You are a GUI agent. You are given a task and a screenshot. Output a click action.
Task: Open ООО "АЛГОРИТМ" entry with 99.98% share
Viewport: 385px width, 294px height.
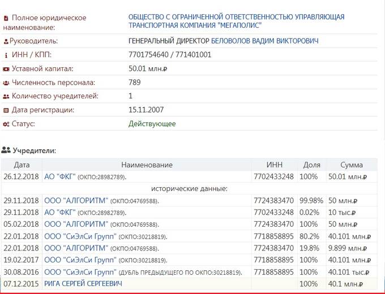tap(76, 200)
